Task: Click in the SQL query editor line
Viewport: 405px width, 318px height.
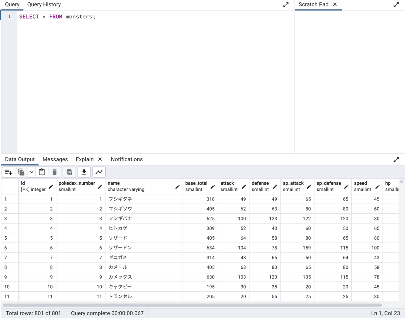Action: 155,17
